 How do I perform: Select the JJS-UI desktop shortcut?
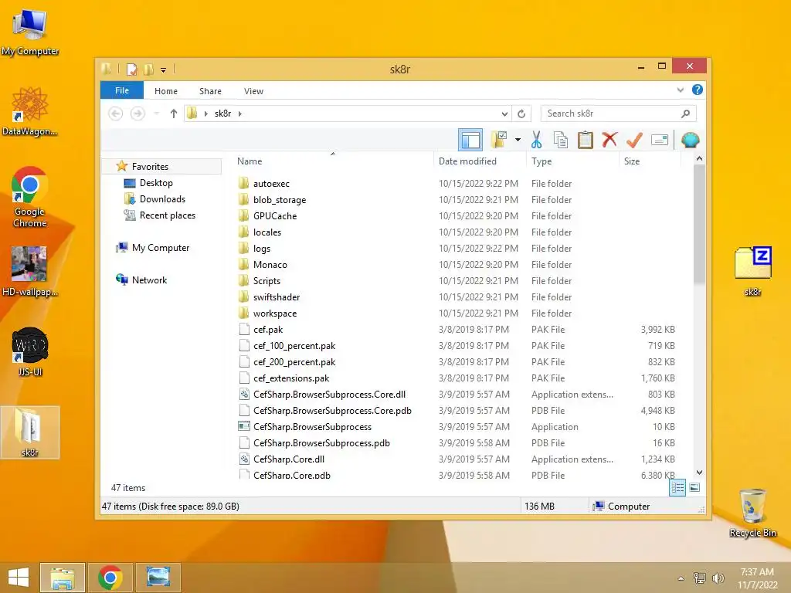coord(30,352)
